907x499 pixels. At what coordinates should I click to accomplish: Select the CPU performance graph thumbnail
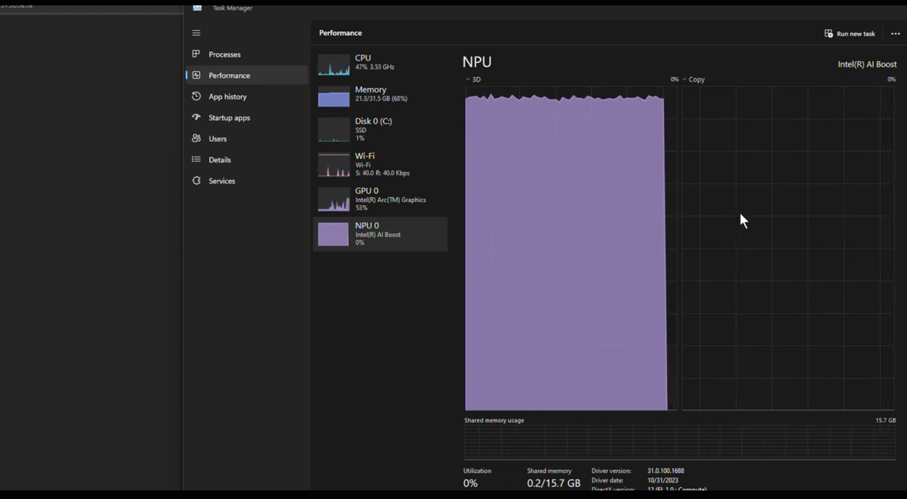[x=334, y=65]
